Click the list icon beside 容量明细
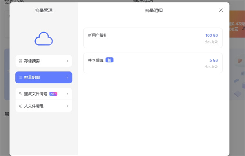Image resolution: width=245 pixels, height=156 pixels. [20, 77]
